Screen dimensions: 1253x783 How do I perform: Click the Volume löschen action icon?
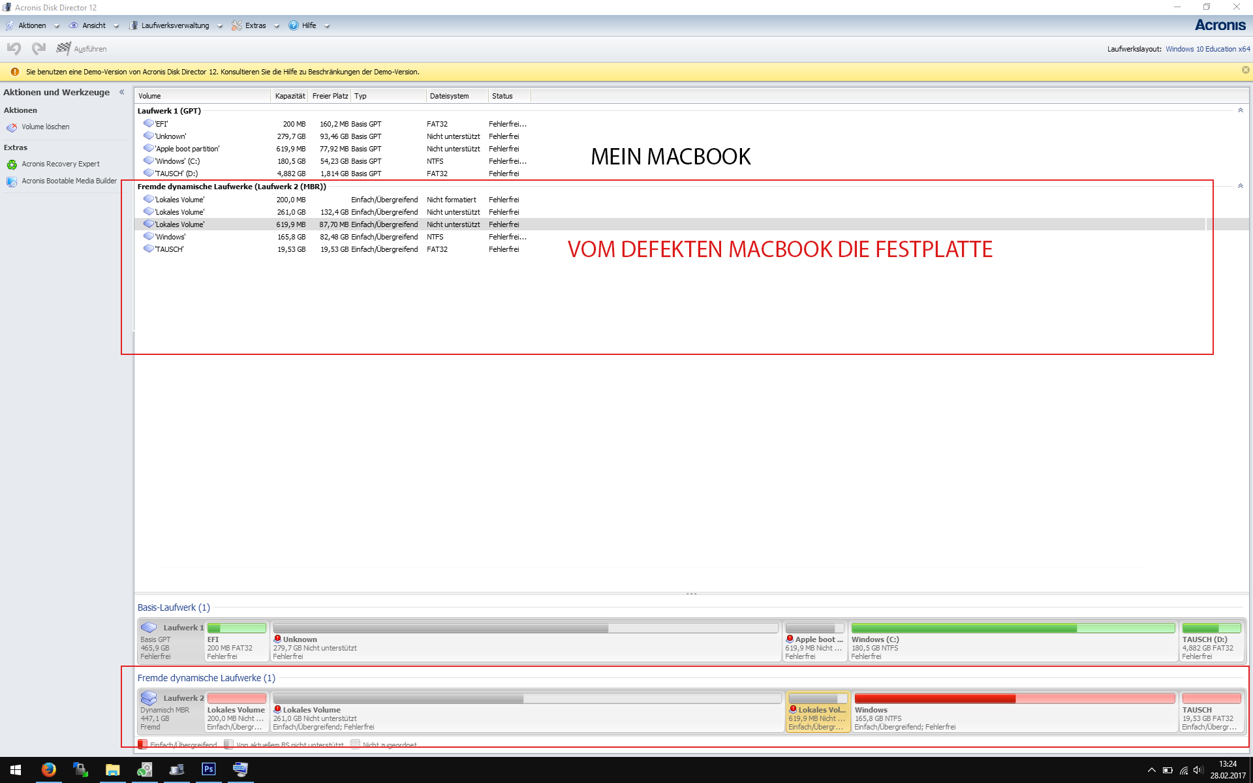(12, 127)
